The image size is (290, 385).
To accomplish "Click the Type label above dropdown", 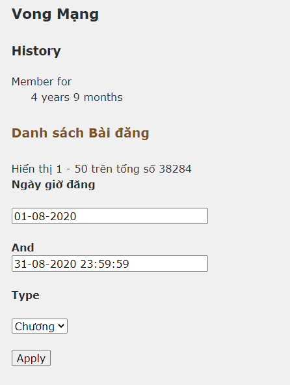I will pos(25,295).
